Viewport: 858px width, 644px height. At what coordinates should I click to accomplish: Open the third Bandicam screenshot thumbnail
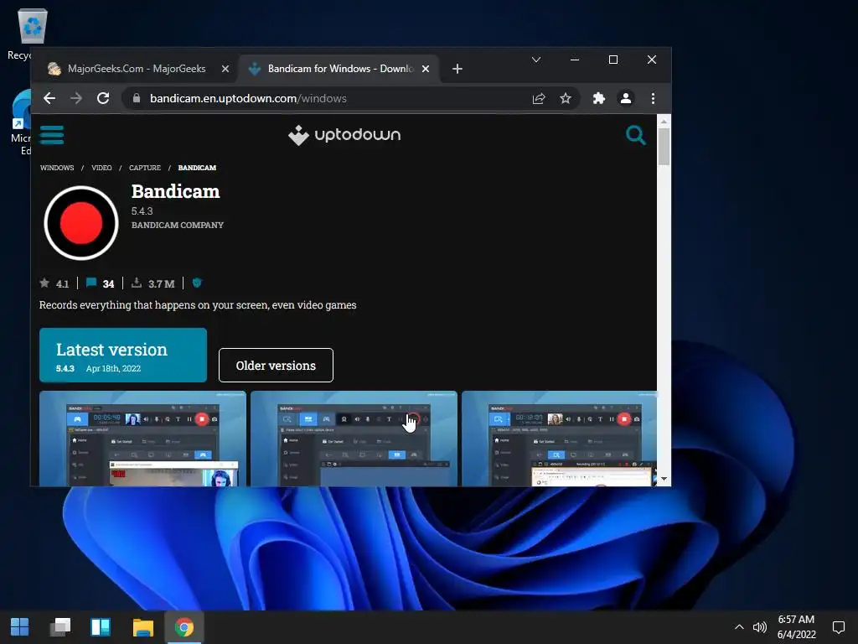click(x=559, y=439)
